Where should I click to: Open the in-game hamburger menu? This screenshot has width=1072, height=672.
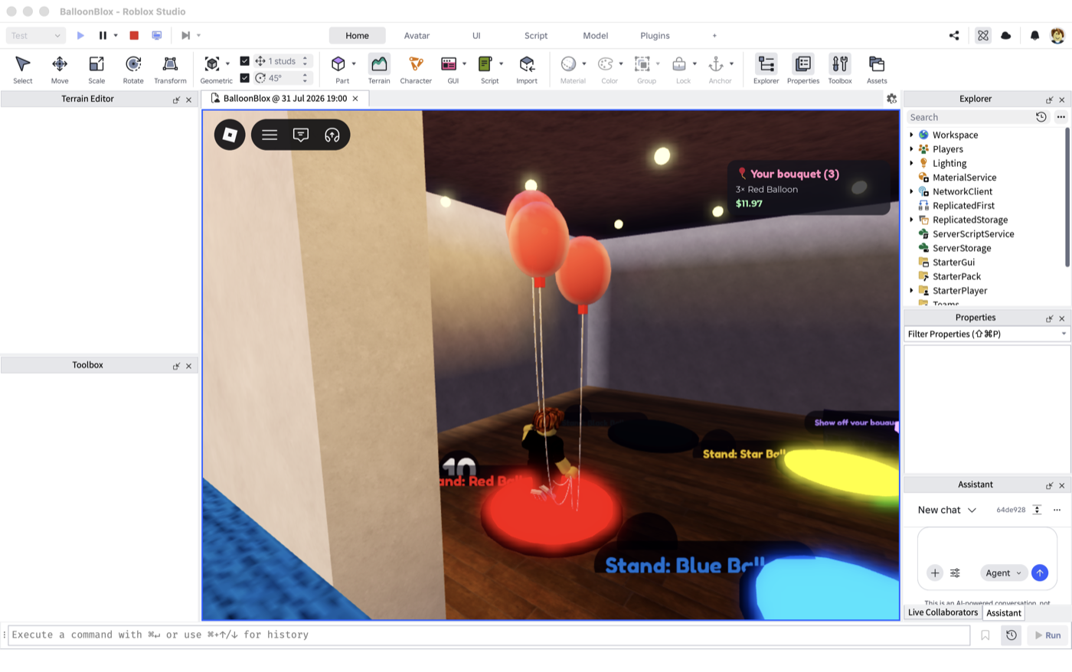[270, 135]
